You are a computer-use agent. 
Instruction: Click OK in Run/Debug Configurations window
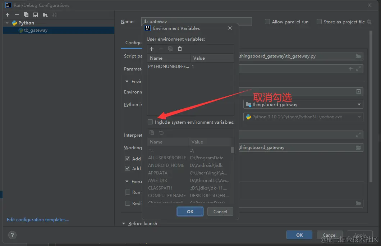click(299, 235)
